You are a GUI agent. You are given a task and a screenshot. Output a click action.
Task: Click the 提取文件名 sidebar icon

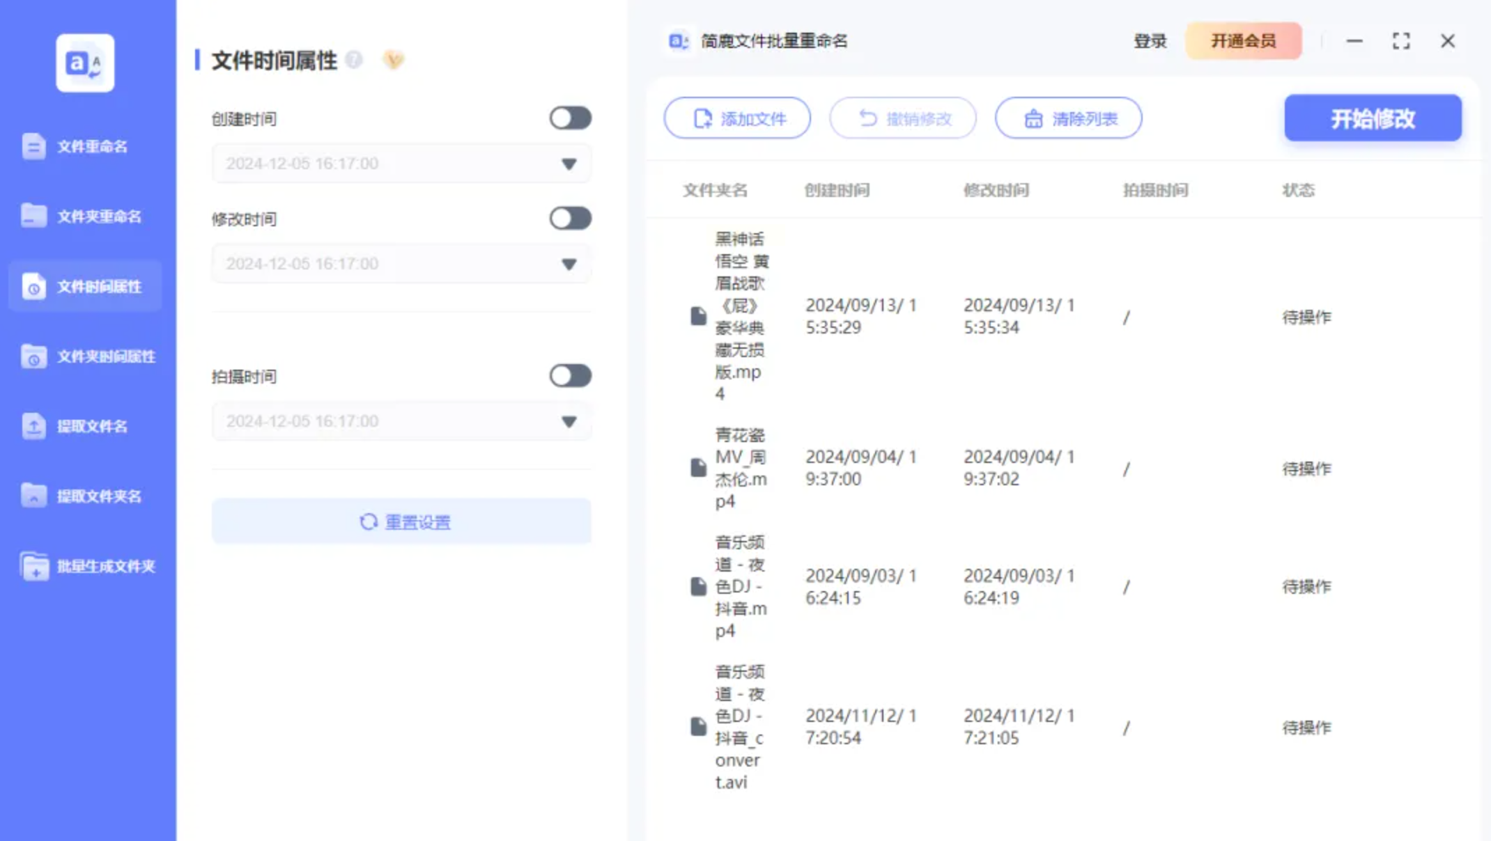[33, 426]
